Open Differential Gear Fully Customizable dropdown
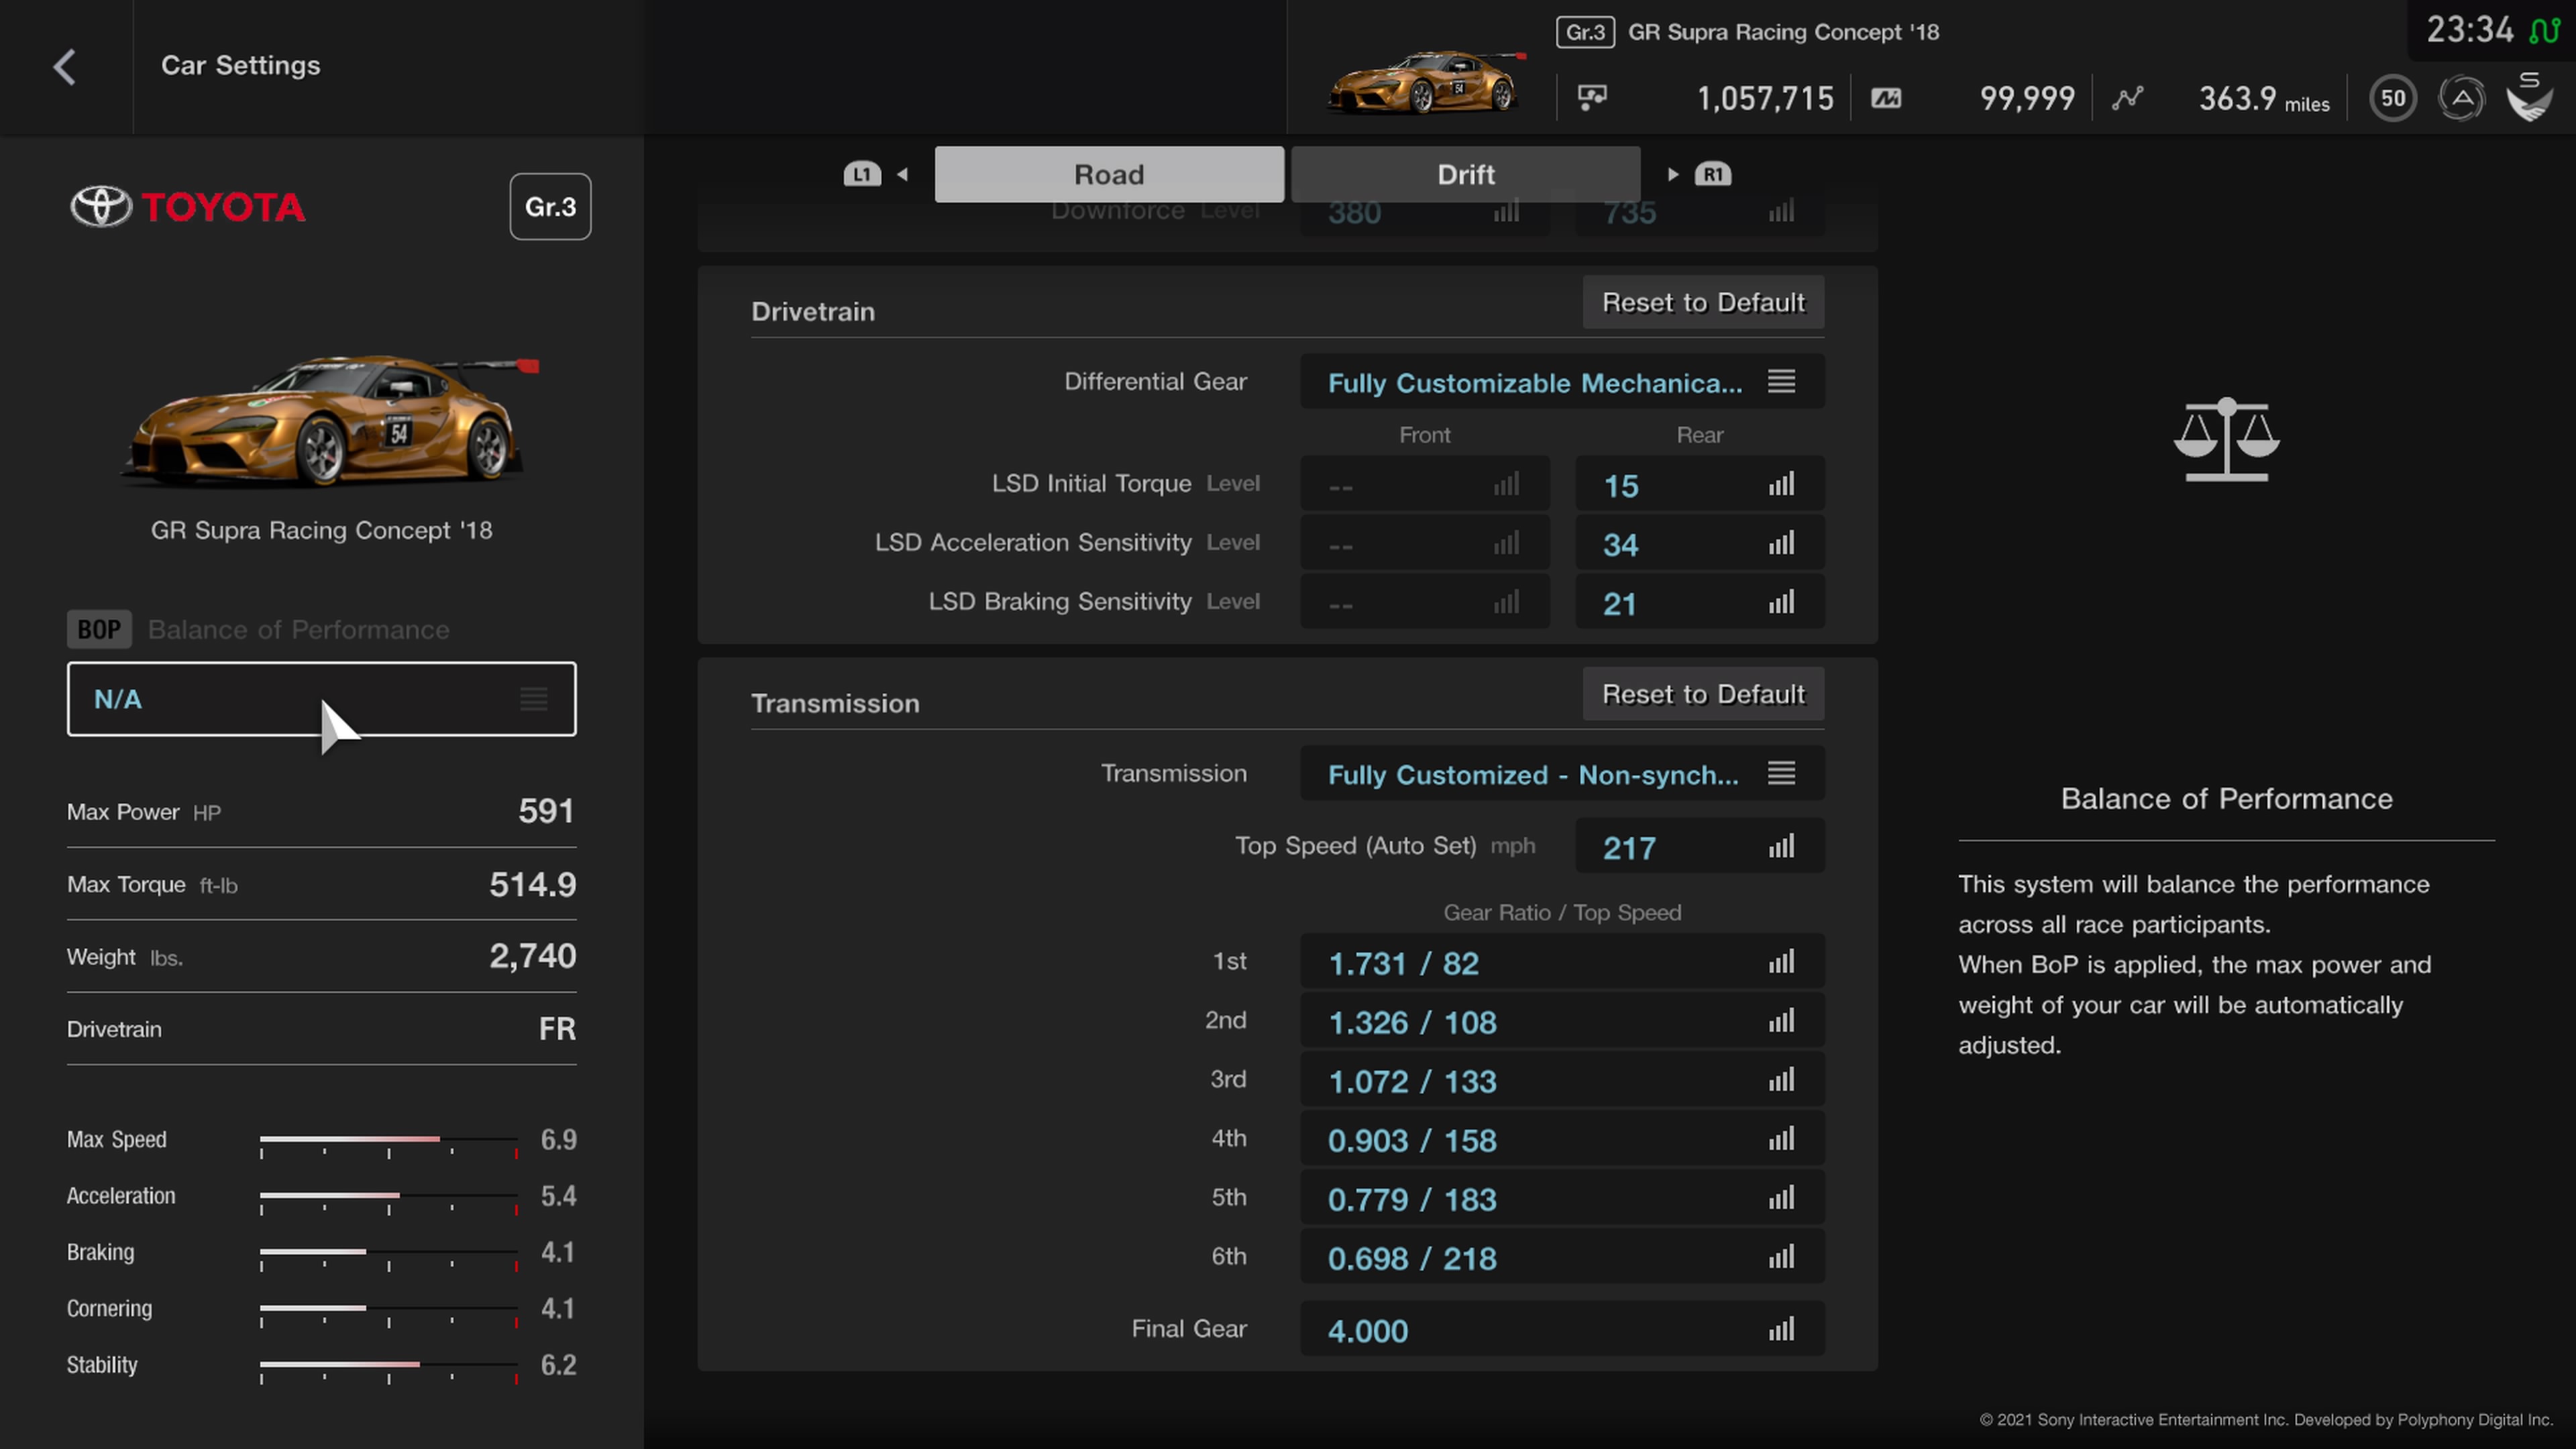Image resolution: width=2576 pixels, height=1449 pixels. 1562,381
